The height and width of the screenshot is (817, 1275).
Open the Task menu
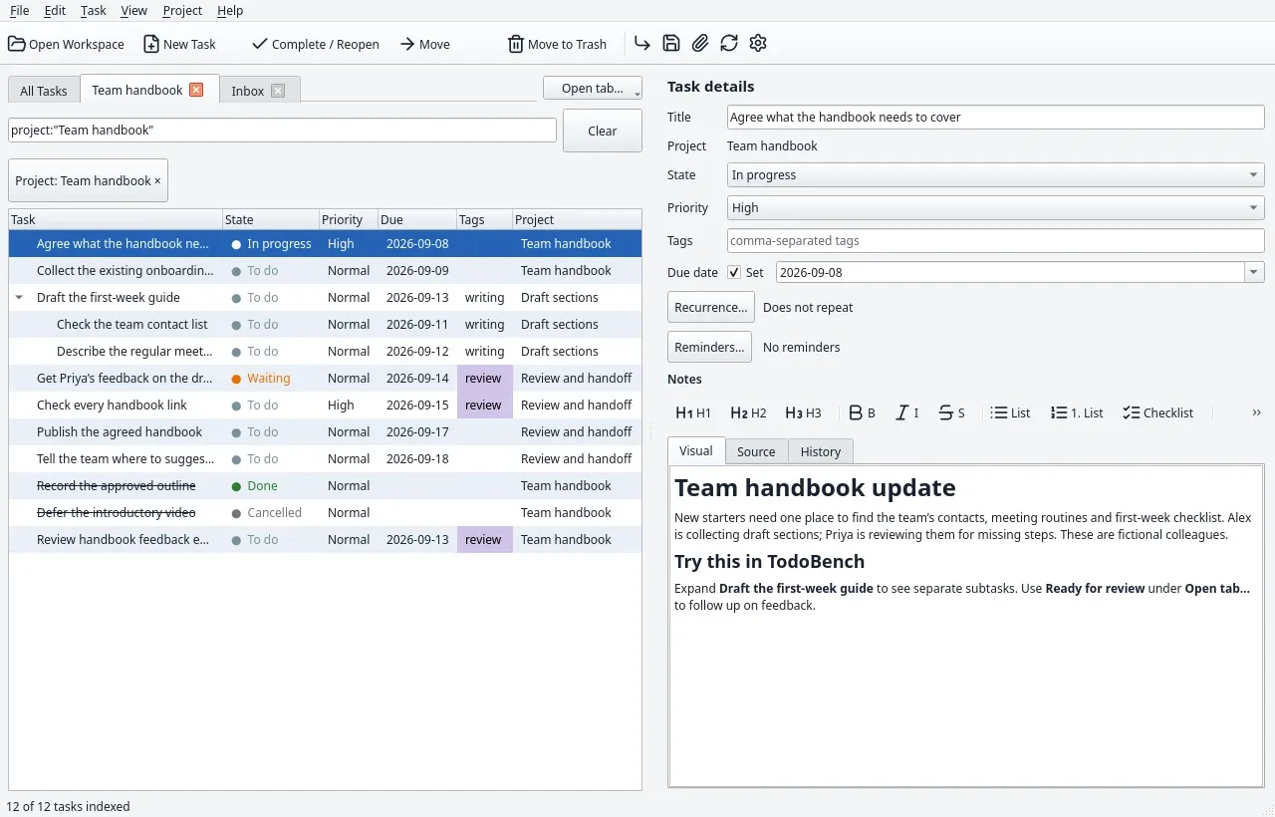[x=94, y=10]
